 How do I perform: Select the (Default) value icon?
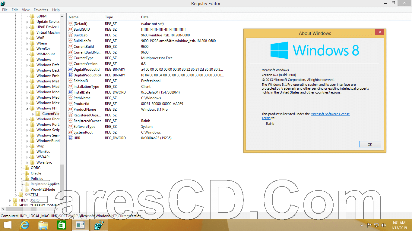click(x=71, y=24)
